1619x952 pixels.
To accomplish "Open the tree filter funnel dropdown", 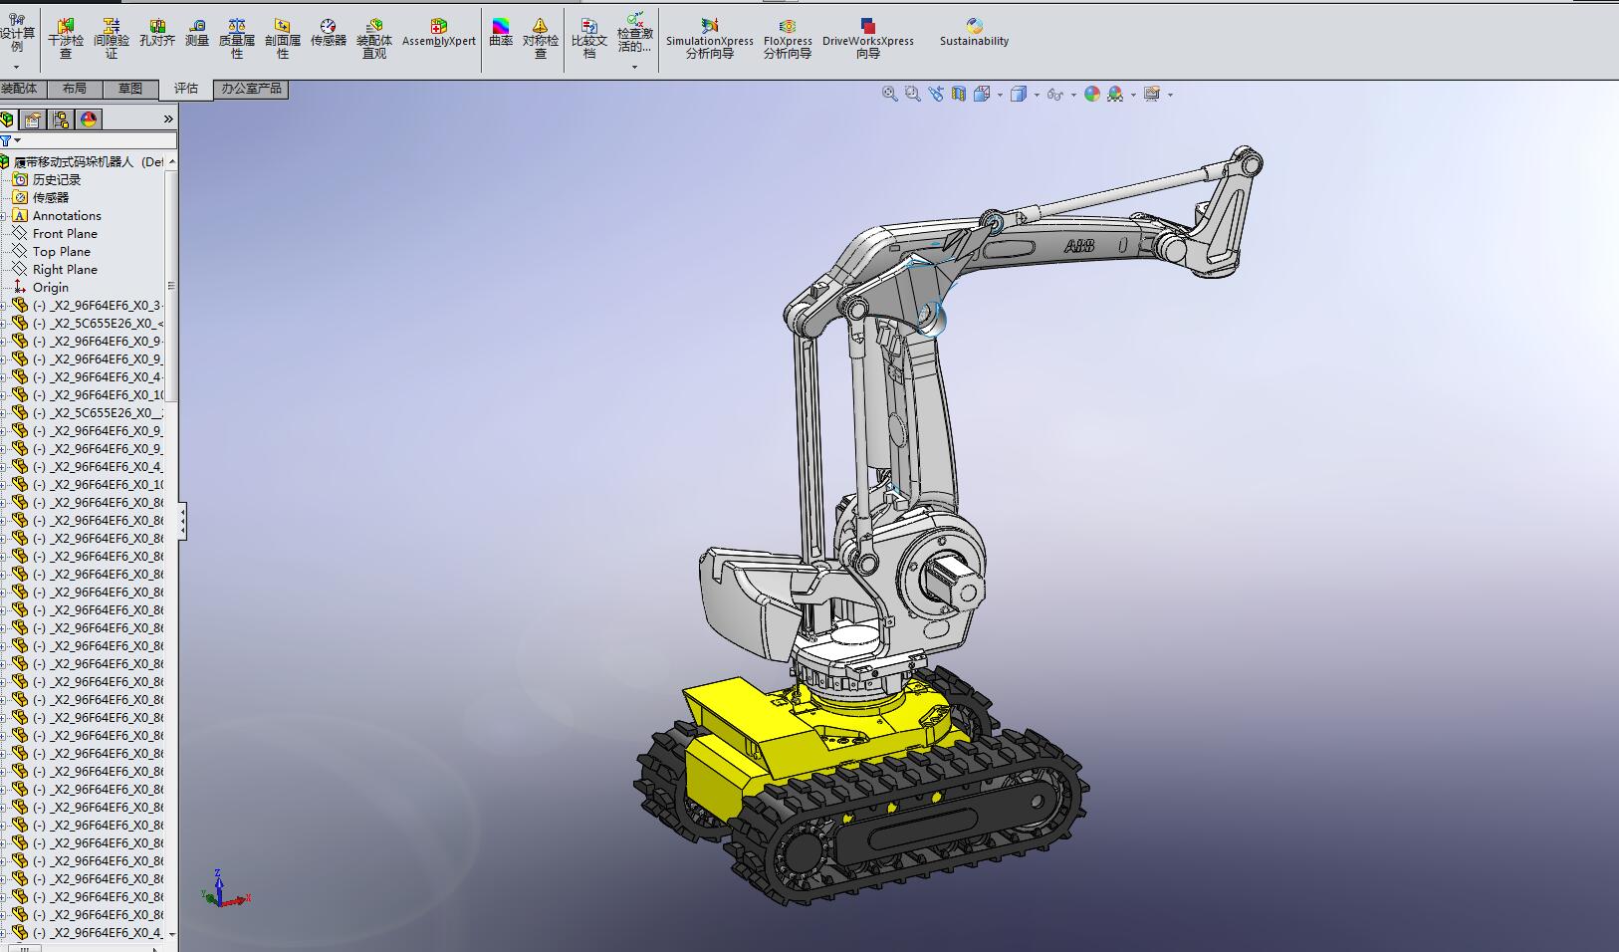I will 10,141.
